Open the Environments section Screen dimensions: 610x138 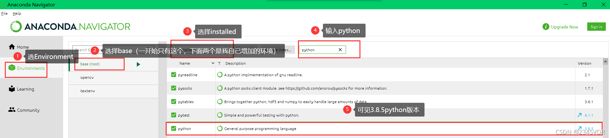[27, 68]
